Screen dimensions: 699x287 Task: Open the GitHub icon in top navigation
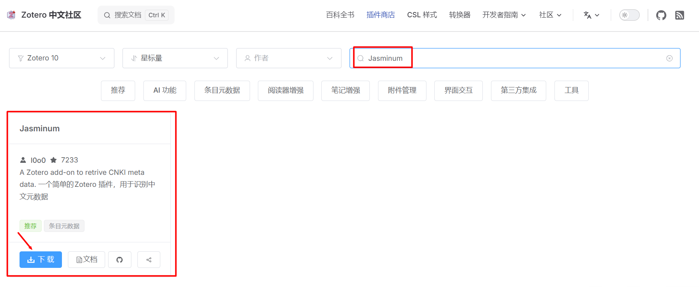tap(661, 15)
